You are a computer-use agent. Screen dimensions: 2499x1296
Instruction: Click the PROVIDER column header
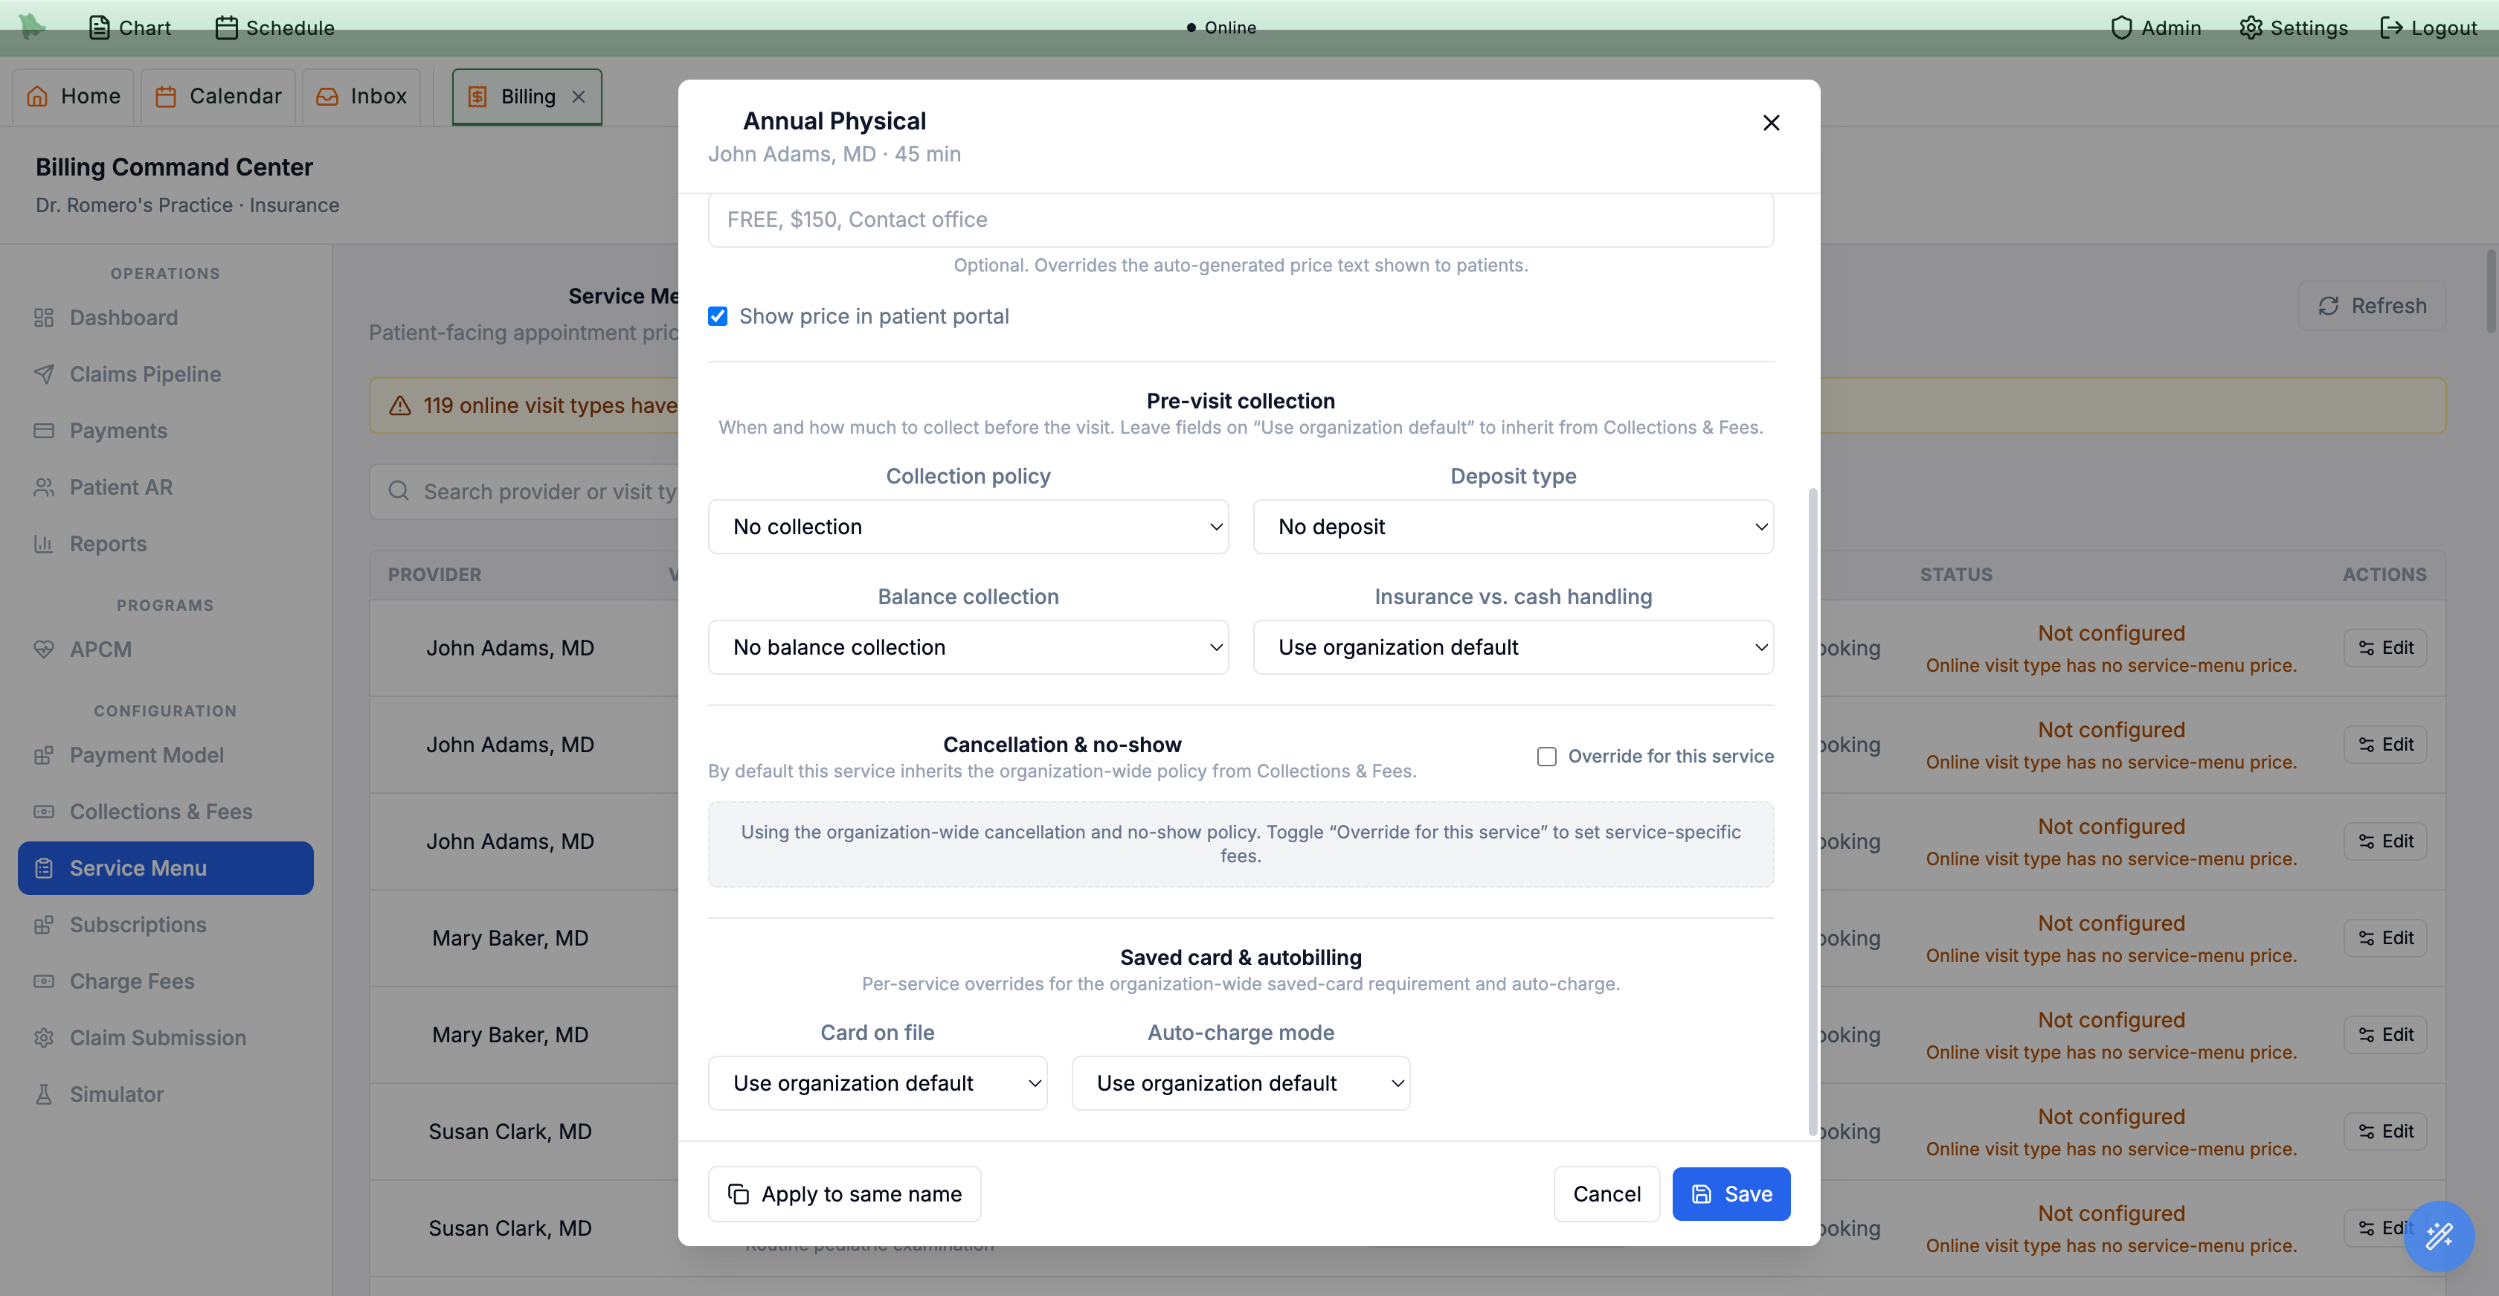[x=434, y=574]
